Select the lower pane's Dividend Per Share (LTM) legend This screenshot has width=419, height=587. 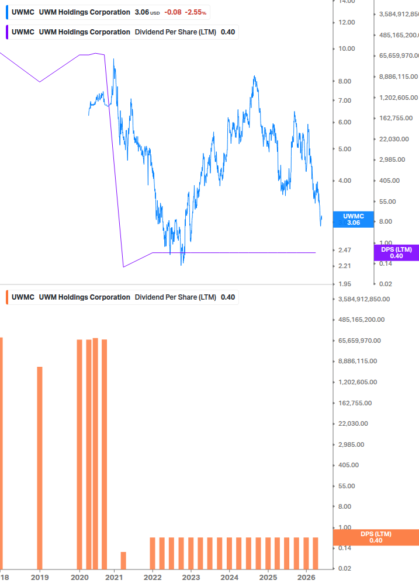123,297
